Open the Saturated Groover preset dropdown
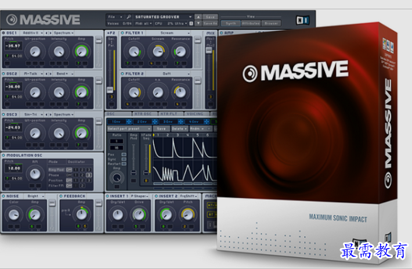The width and height of the screenshot is (412, 269). click(163, 17)
